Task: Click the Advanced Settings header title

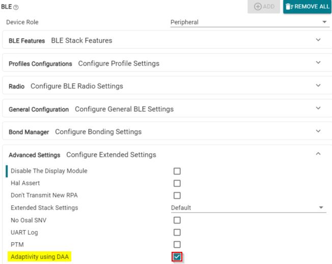Action: tap(34, 154)
